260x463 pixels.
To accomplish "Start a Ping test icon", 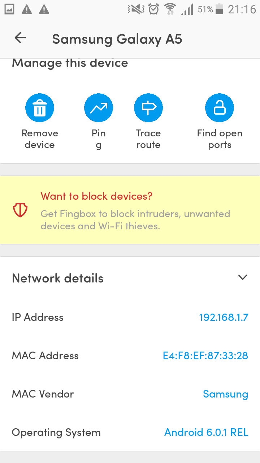I will 99,108.
